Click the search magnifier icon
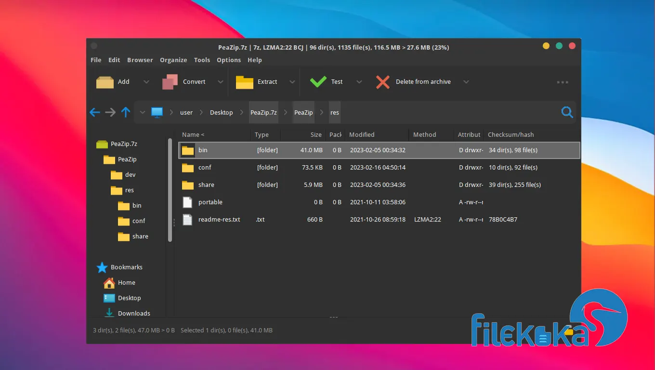This screenshot has width=655, height=370. click(x=567, y=112)
